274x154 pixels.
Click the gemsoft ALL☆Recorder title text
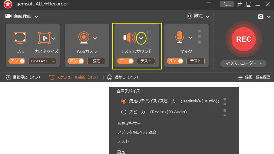[x=42, y=4]
